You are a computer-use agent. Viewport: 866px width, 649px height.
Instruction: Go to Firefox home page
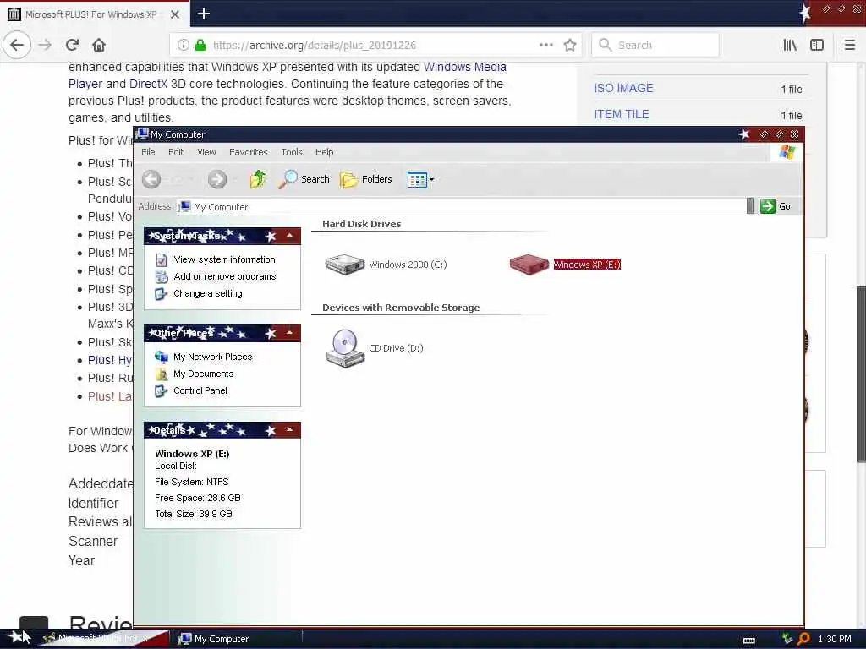(x=99, y=45)
